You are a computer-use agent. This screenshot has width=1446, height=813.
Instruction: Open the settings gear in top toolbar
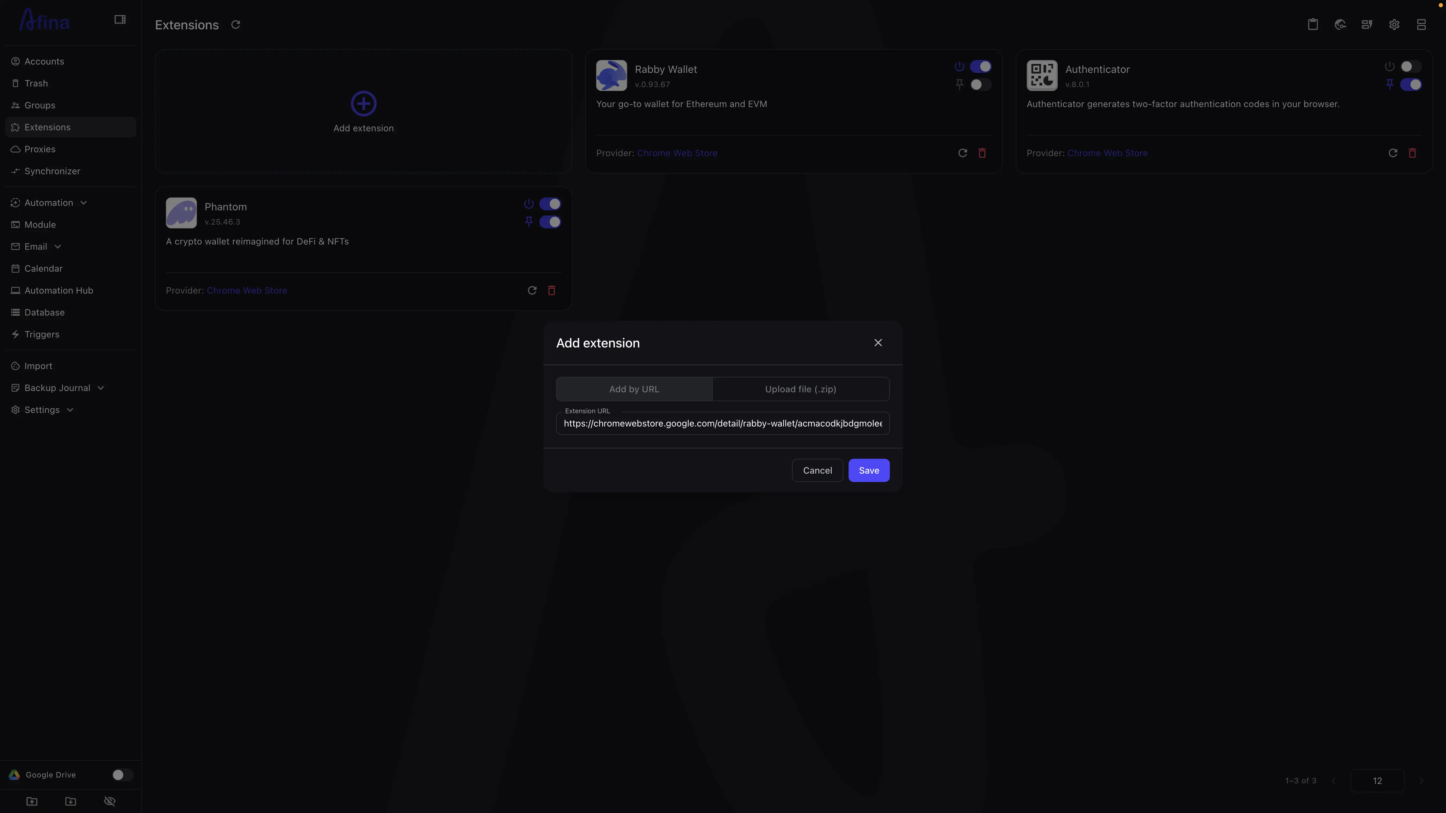click(x=1394, y=25)
